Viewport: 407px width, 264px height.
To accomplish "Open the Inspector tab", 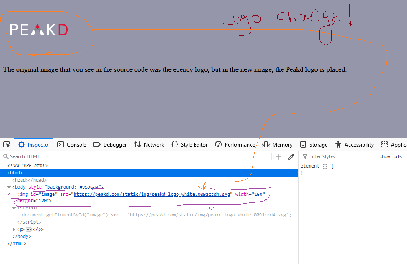I will [x=34, y=145].
